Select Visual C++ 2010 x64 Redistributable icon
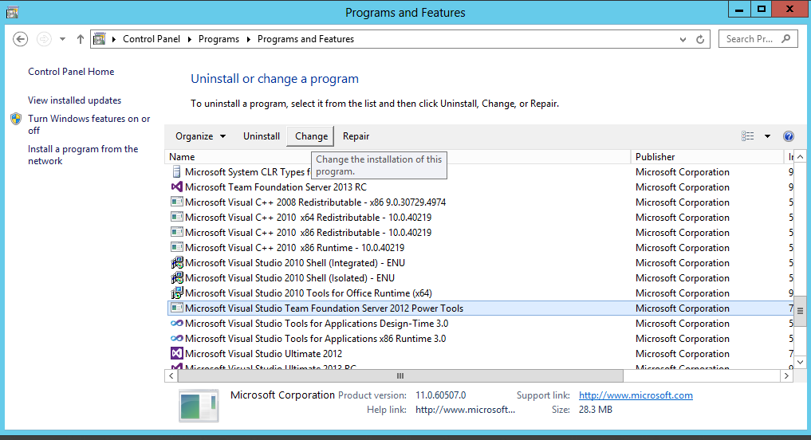 [177, 217]
